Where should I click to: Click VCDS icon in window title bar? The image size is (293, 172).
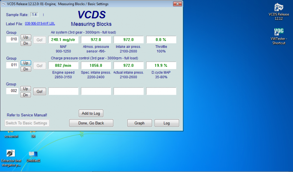[x=4, y=4]
